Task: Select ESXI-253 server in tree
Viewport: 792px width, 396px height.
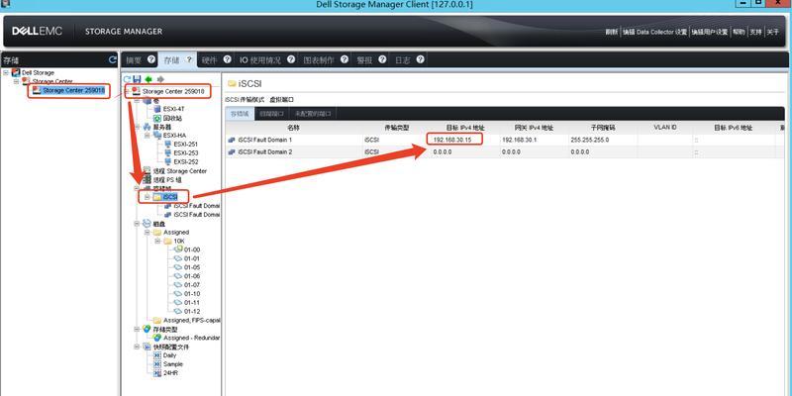Action: pos(186,153)
